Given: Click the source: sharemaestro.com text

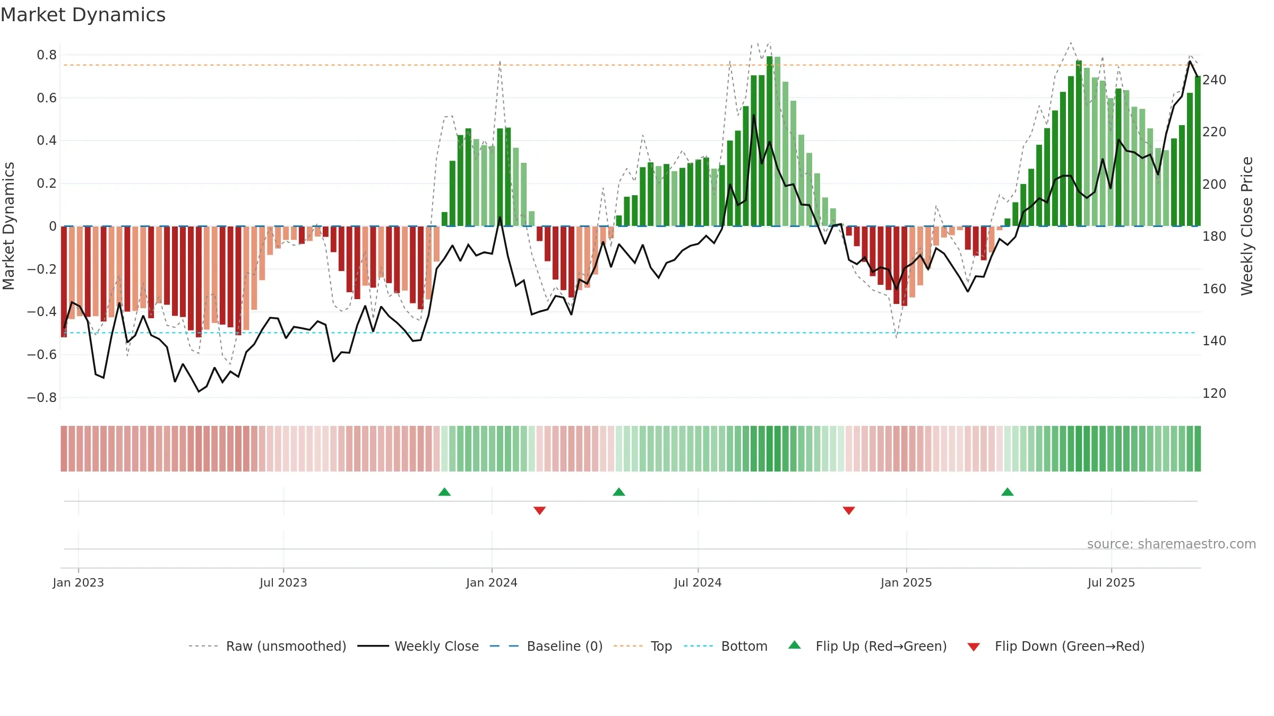Looking at the screenshot, I should pyautogui.click(x=1172, y=544).
